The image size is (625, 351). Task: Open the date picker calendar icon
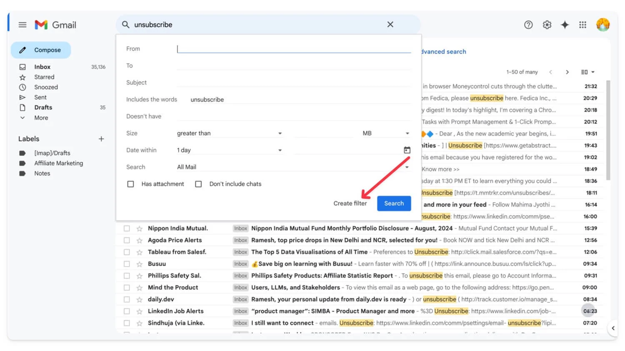407,150
